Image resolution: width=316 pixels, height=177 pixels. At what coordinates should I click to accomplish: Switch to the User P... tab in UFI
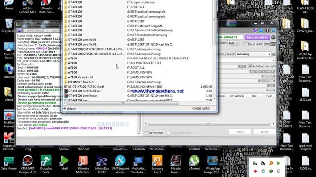pyautogui.click(x=55, y=30)
